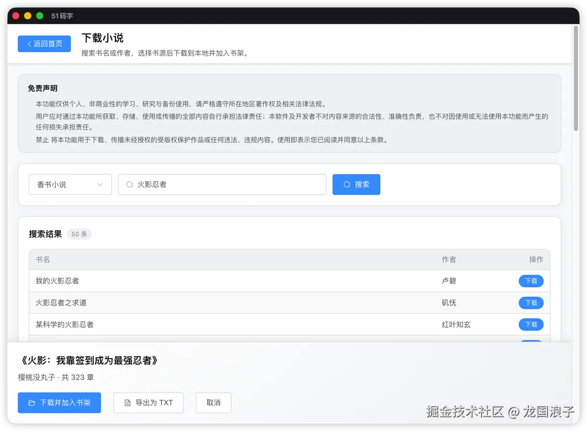The width and height of the screenshot is (587, 431).
Task: Cancel the download via 取消 button
Action: click(x=213, y=402)
